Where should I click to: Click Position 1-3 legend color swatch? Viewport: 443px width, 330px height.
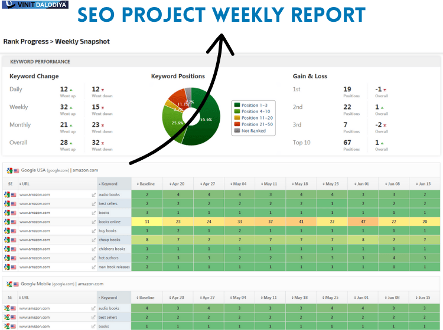coord(237,105)
